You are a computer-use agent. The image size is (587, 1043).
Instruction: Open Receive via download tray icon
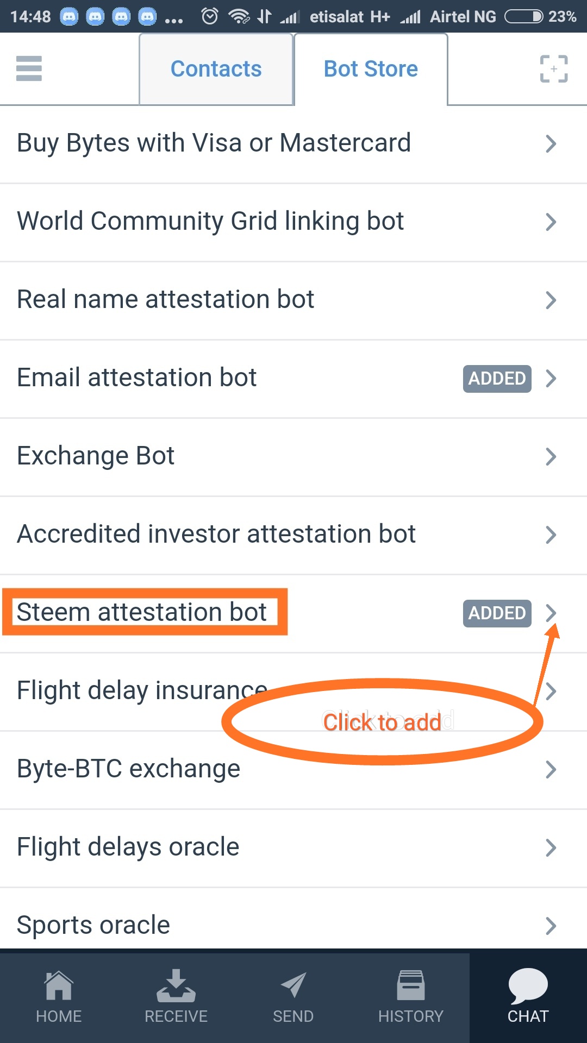176,985
